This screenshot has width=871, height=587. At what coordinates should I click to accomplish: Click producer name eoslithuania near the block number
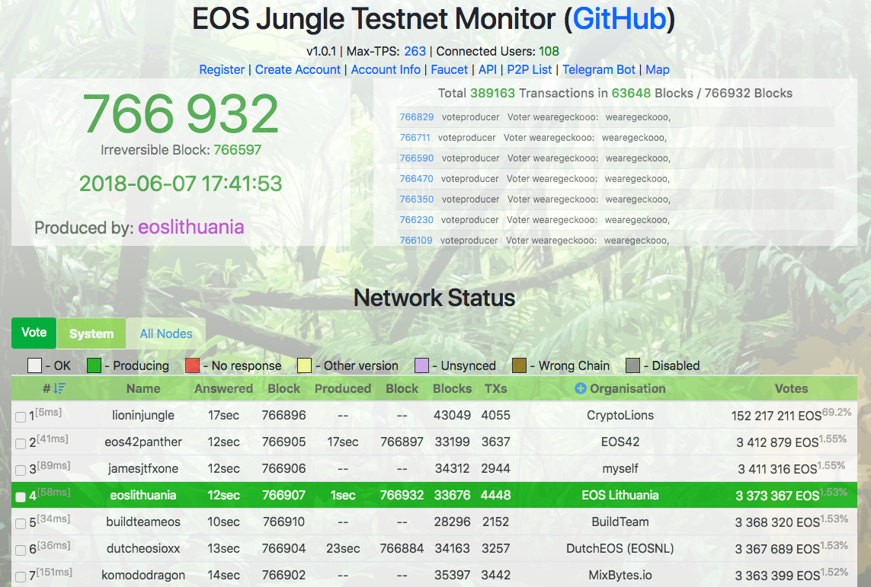click(x=191, y=227)
